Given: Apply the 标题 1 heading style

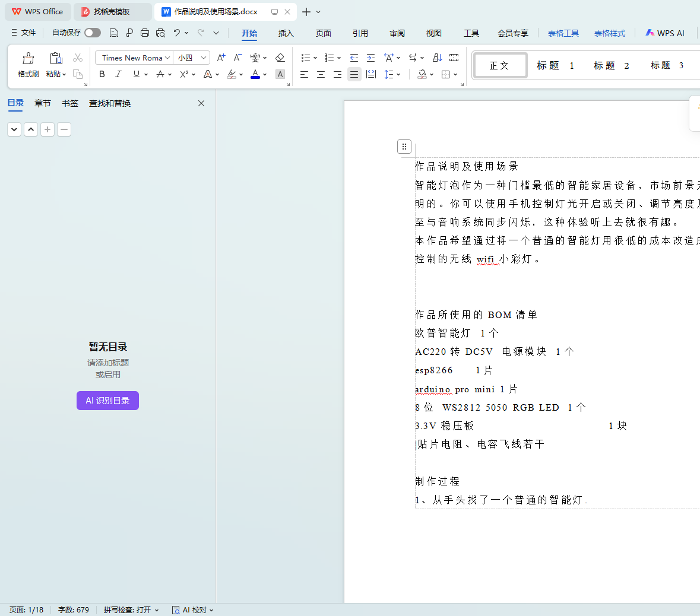Looking at the screenshot, I should pyautogui.click(x=555, y=65).
